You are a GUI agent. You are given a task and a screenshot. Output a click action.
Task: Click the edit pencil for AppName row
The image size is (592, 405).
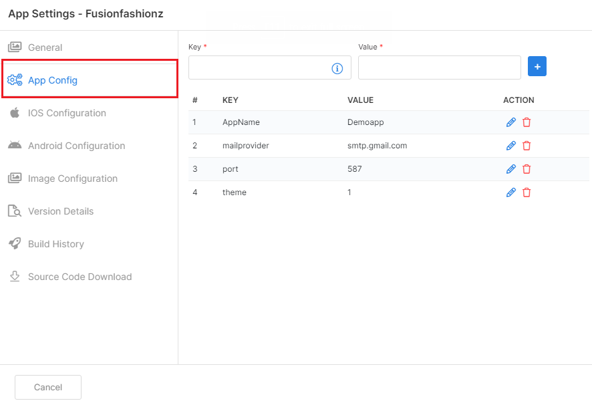pyautogui.click(x=511, y=122)
